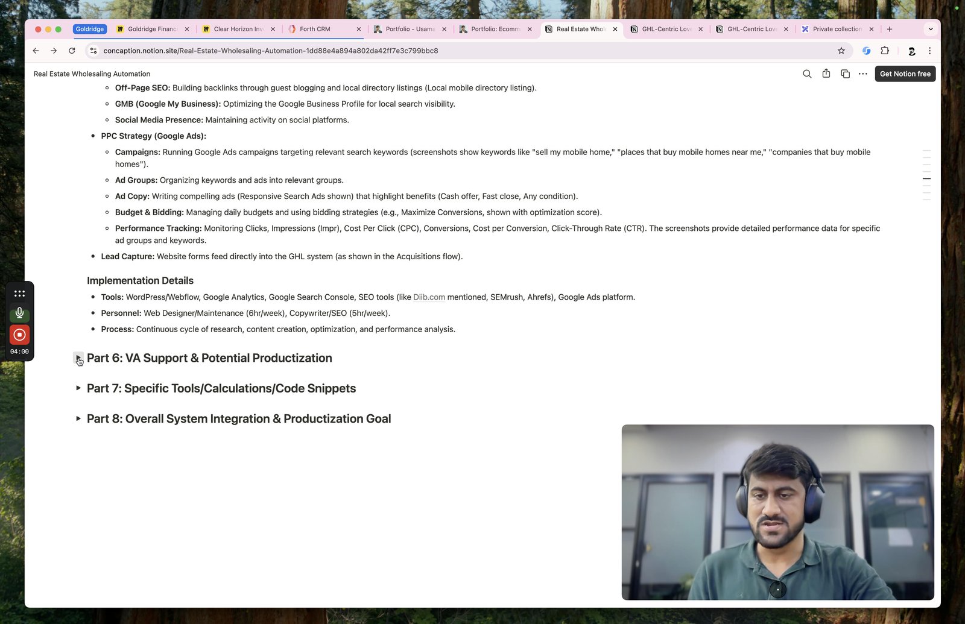965x624 pixels.
Task: Click the Notion share icon
Action: 826,74
